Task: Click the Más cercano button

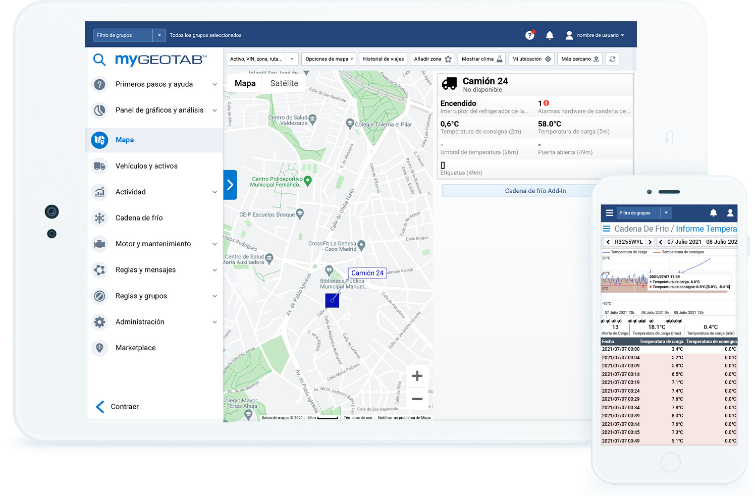Action: [580, 59]
